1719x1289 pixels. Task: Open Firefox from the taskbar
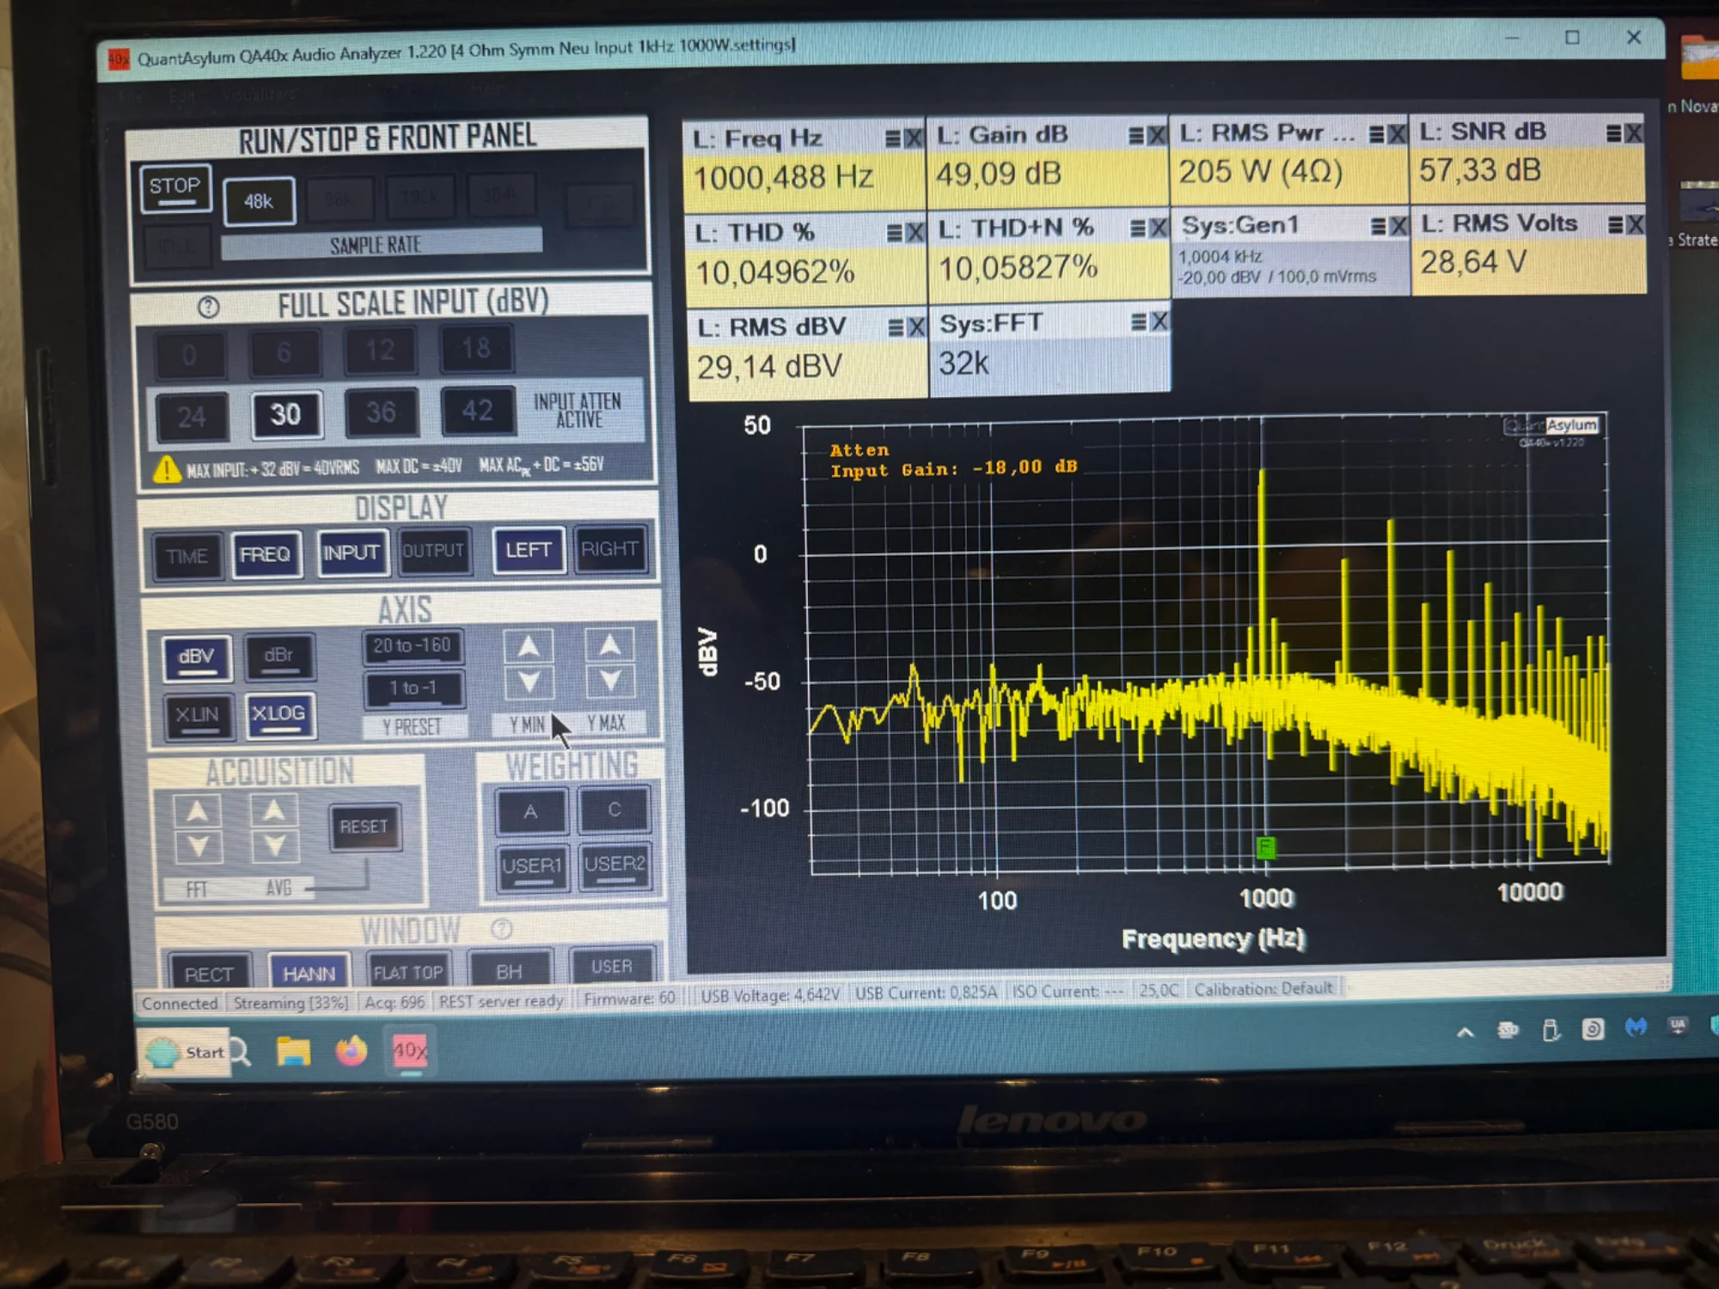tap(351, 1051)
